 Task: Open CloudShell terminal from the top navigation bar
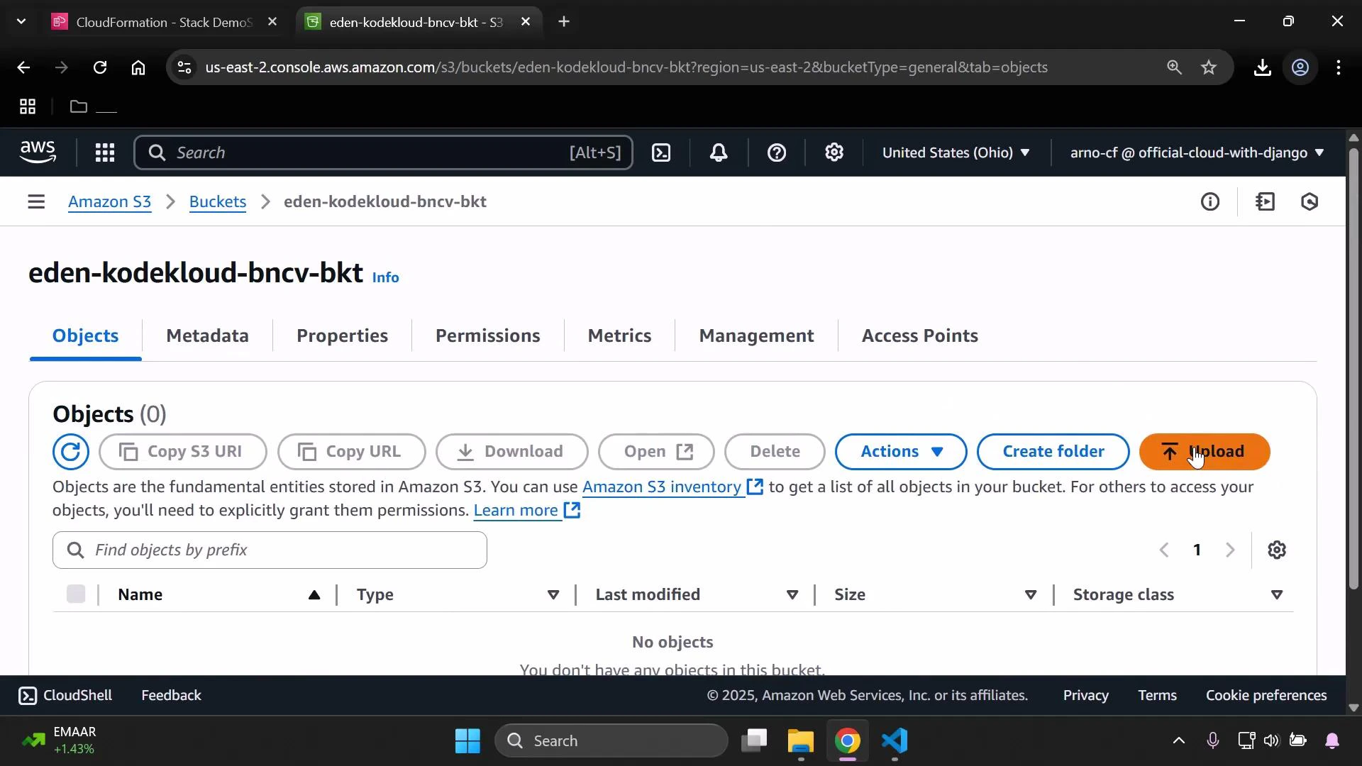pos(661,152)
